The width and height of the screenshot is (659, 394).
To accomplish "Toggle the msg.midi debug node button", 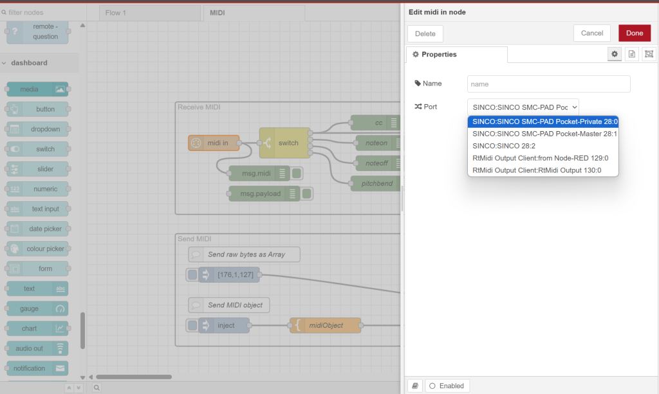I will coord(297,174).
